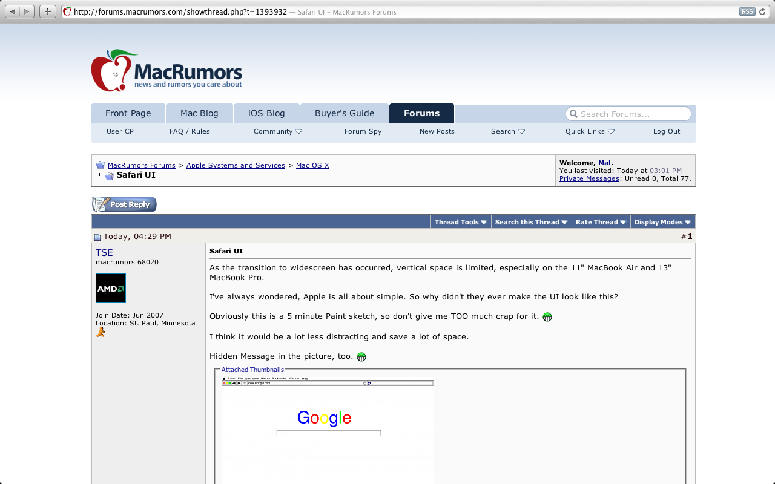
Task: Open the Front Page tab
Action: click(128, 113)
